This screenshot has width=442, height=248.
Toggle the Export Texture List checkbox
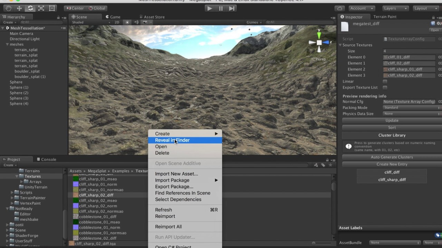pyautogui.click(x=385, y=87)
